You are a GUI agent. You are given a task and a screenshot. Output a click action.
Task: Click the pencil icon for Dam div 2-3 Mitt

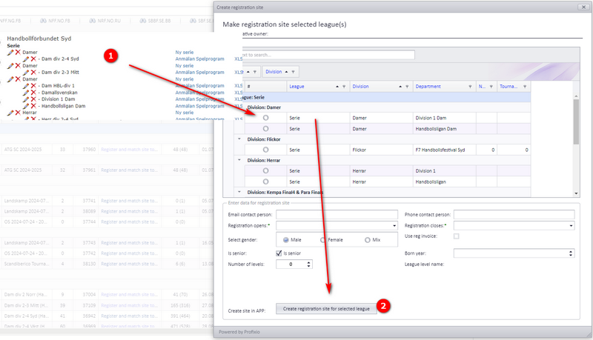click(x=26, y=72)
